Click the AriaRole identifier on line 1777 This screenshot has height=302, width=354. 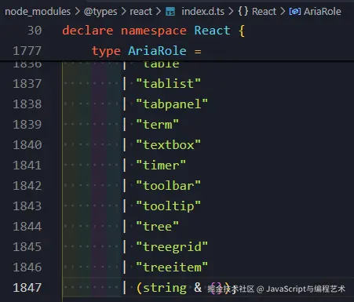coord(157,51)
